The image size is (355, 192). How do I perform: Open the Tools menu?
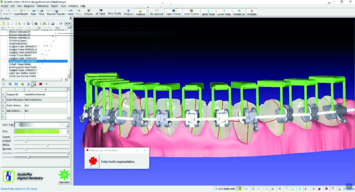point(63,6)
